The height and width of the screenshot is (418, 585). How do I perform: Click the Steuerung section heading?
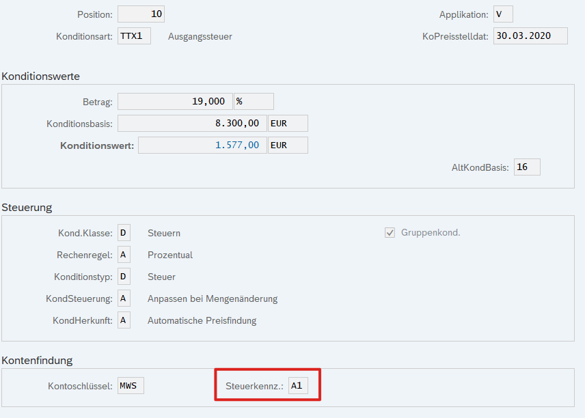(x=27, y=208)
